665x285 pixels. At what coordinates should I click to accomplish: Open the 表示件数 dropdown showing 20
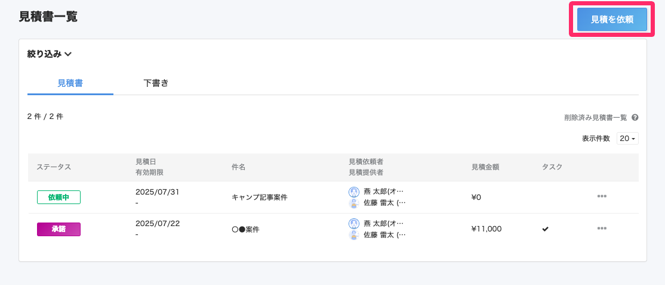pos(628,139)
